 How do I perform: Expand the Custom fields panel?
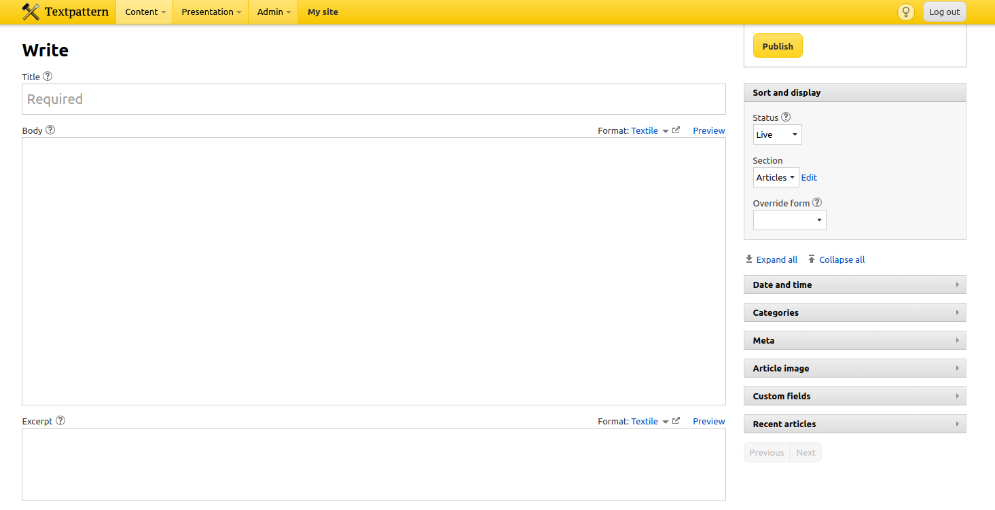point(854,396)
